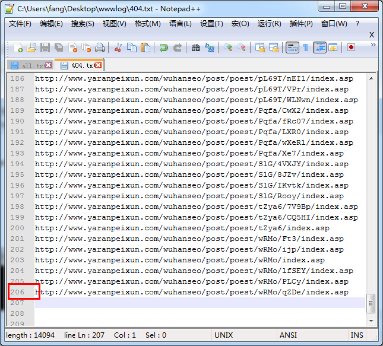Open Replace dialog icon
Viewport: 383px width, 346px height.
(x=210, y=47)
